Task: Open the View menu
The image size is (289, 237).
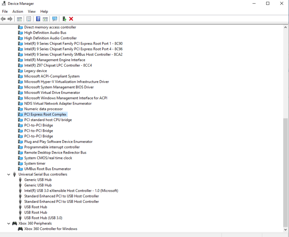Action: pyautogui.click(x=32, y=11)
